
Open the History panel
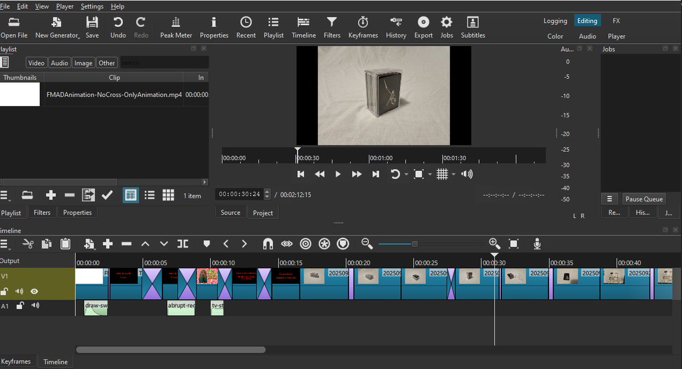pyautogui.click(x=396, y=27)
